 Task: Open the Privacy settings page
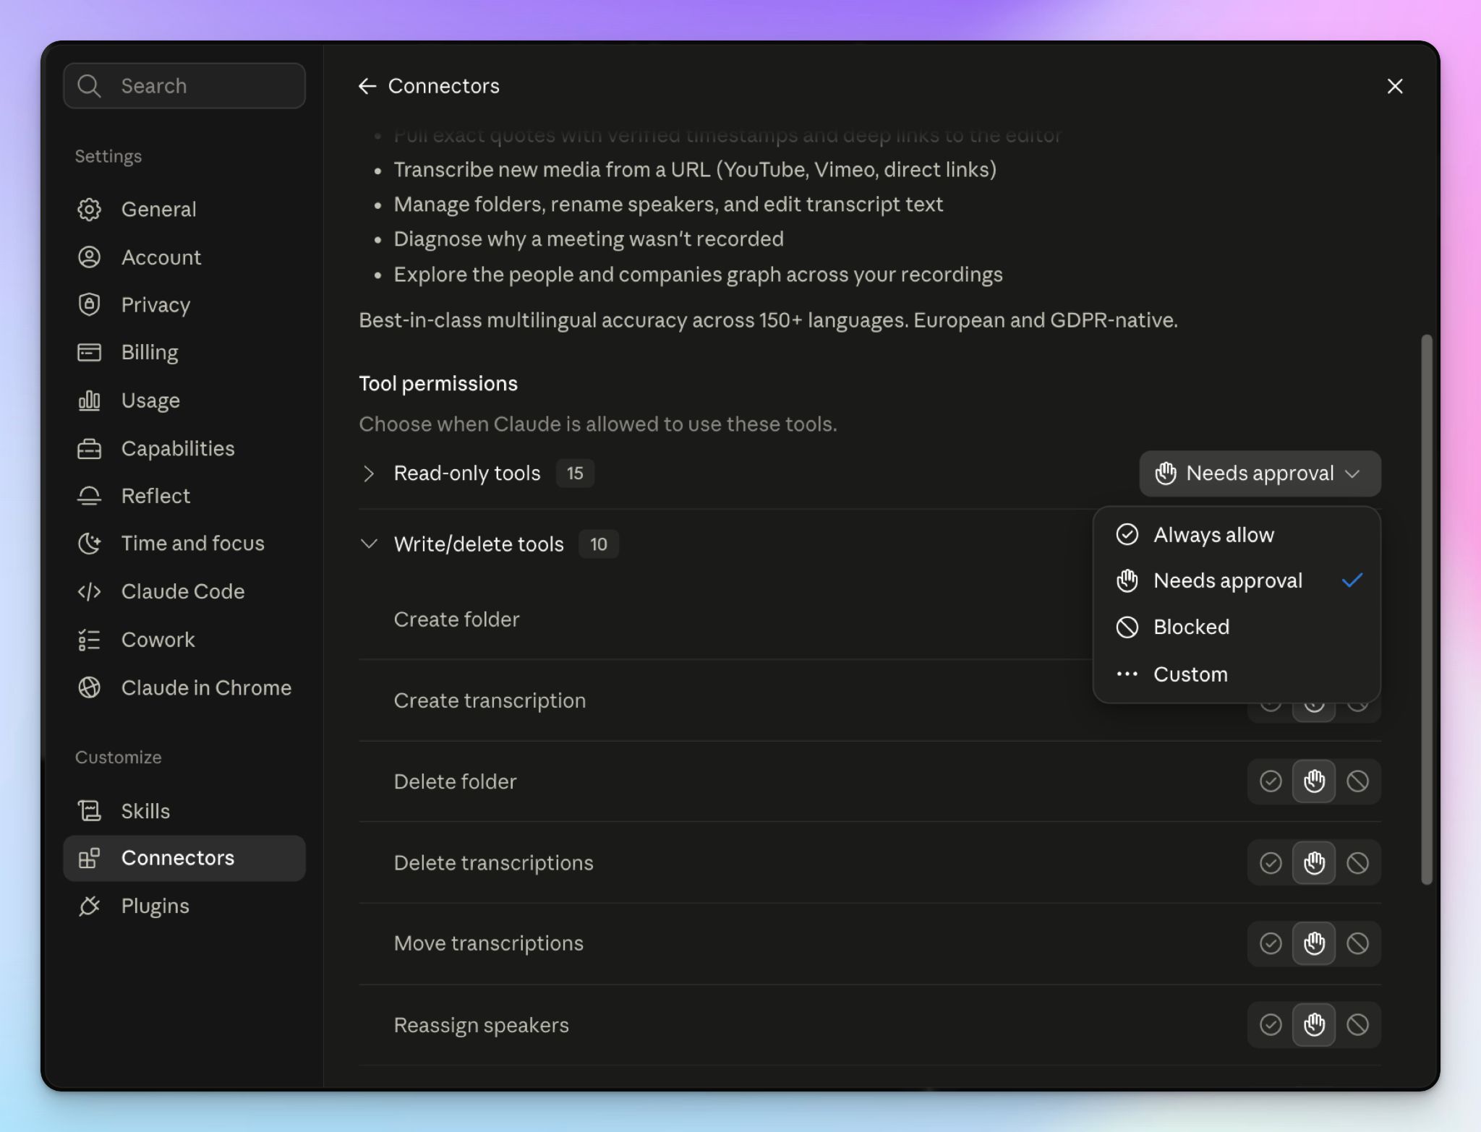click(x=184, y=305)
